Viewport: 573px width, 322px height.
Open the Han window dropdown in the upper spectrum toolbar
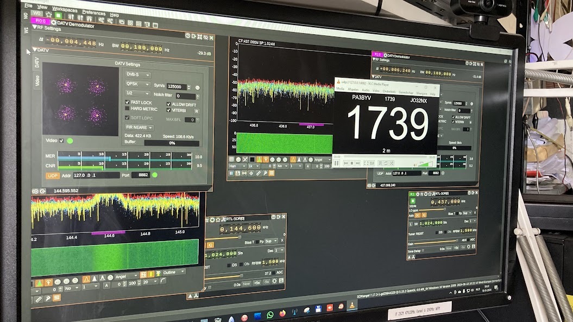click(x=237, y=166)
